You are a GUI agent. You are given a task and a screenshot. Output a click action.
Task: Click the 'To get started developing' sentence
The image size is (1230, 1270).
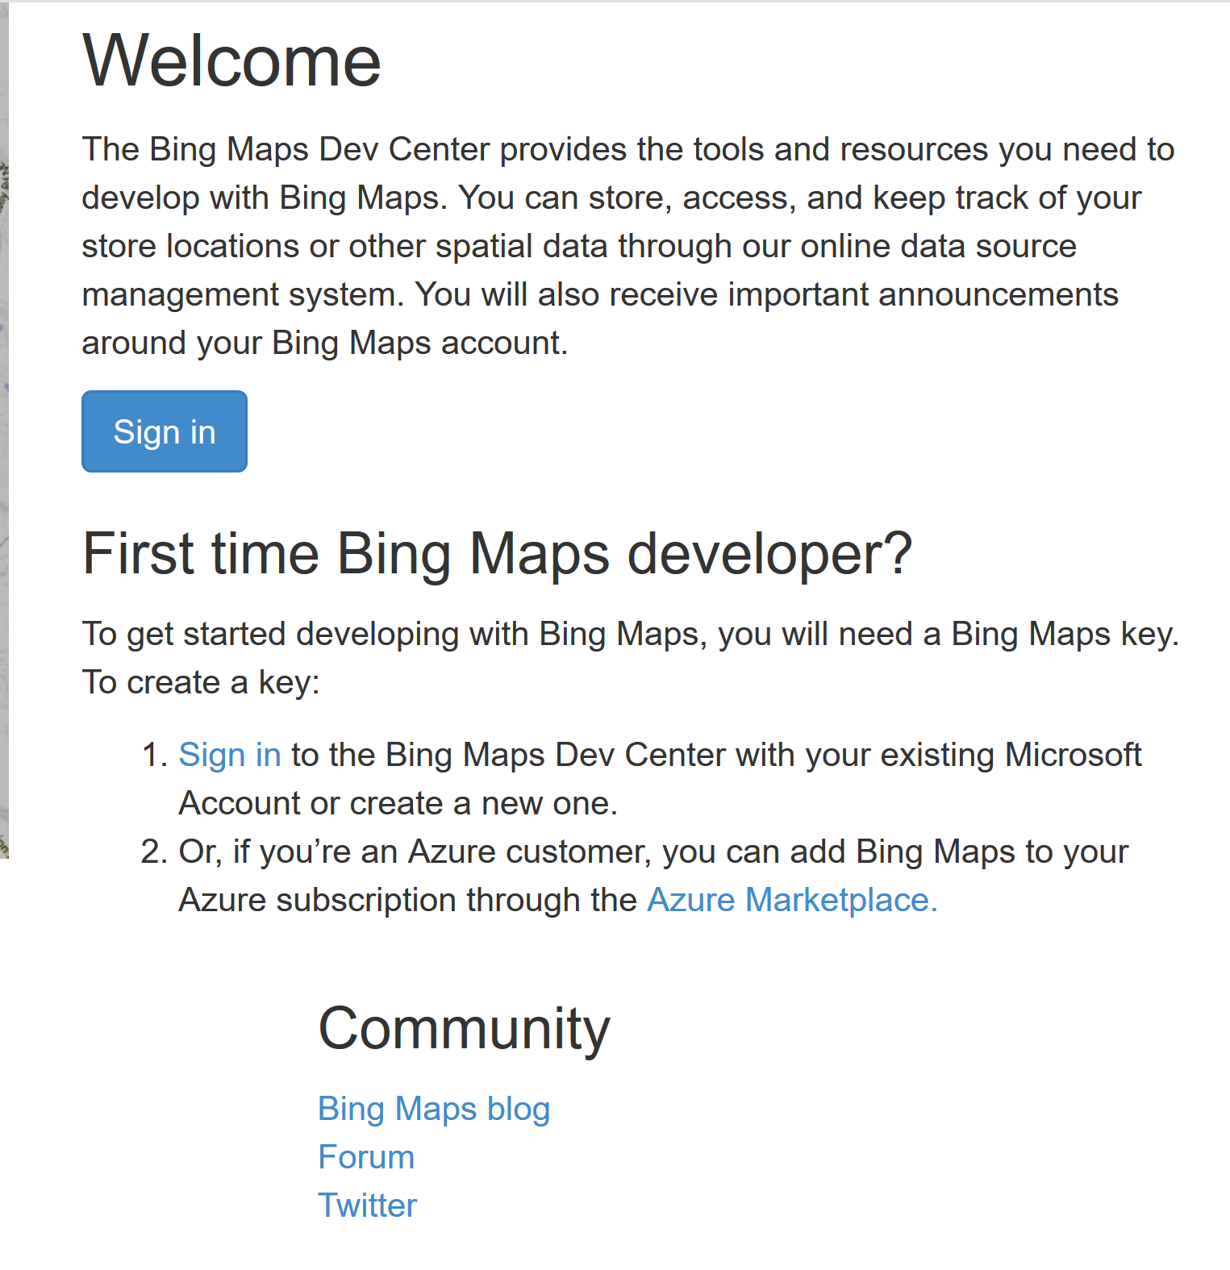point(630,635)
